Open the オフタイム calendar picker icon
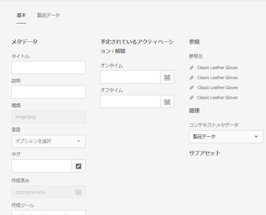Screen dimensions: 266x215 167,102
